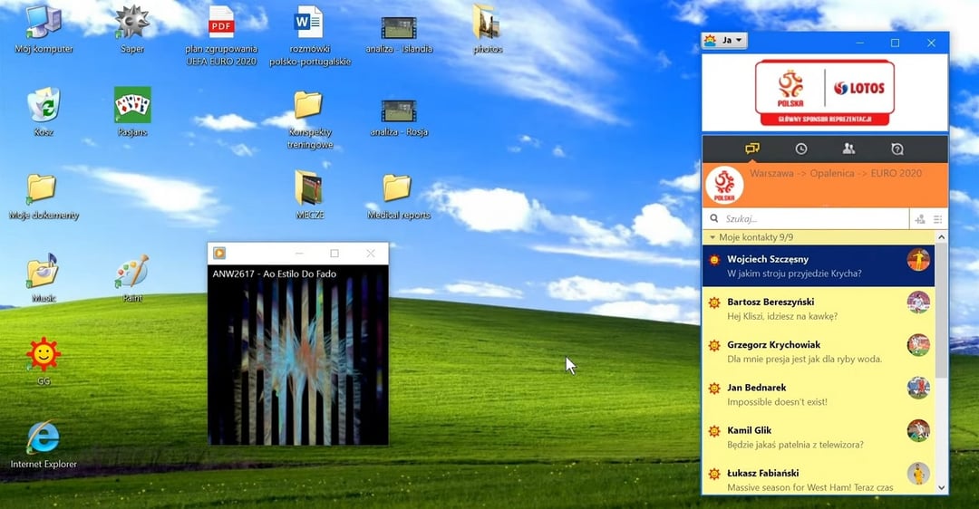Click the search chat magnifier icon tab
Screen dimensions: 979x509
pos(897,149)
